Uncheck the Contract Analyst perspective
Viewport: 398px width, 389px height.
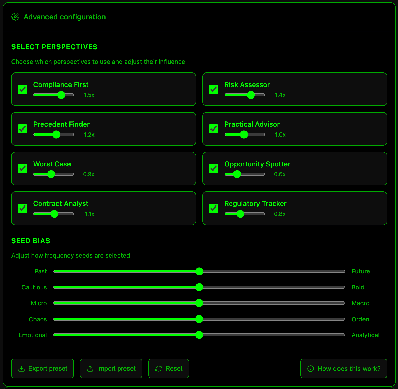(x=22, y=208)
